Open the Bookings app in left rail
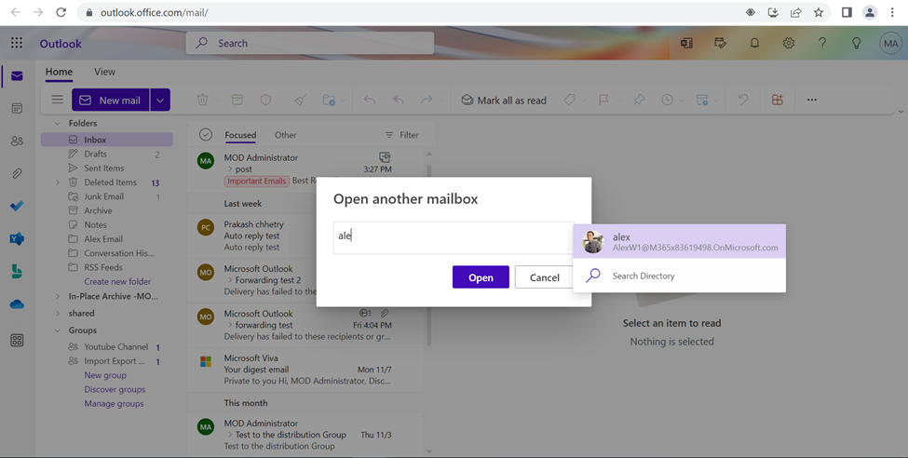This screenshot has height=458, width=908. (17, 271)
